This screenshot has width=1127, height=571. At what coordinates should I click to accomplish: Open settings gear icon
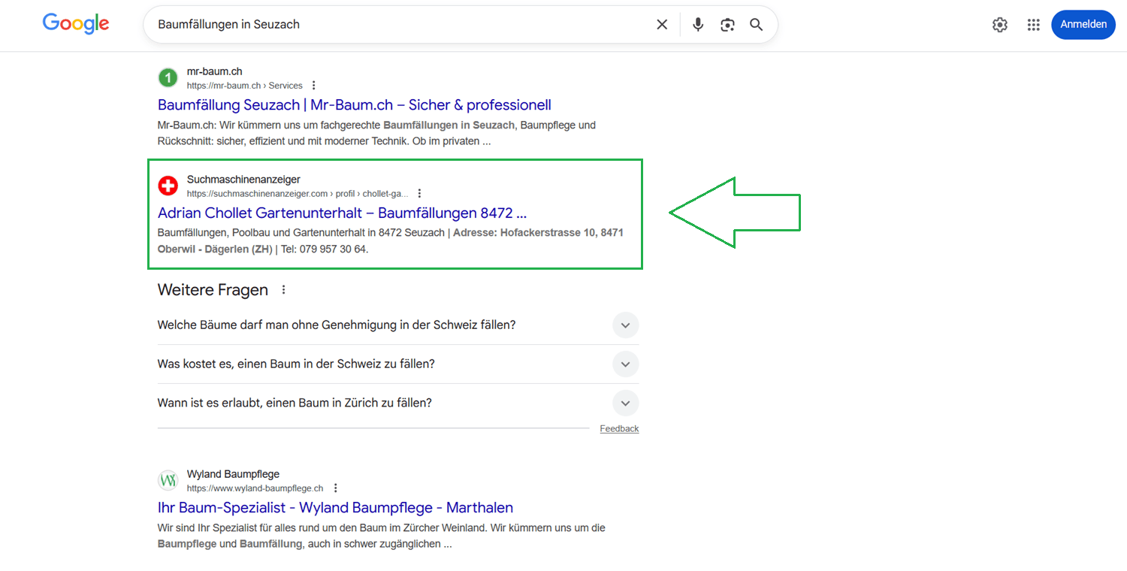999,25
